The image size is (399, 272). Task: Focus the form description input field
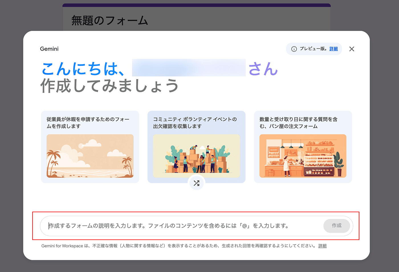click(x=182, y=226)
